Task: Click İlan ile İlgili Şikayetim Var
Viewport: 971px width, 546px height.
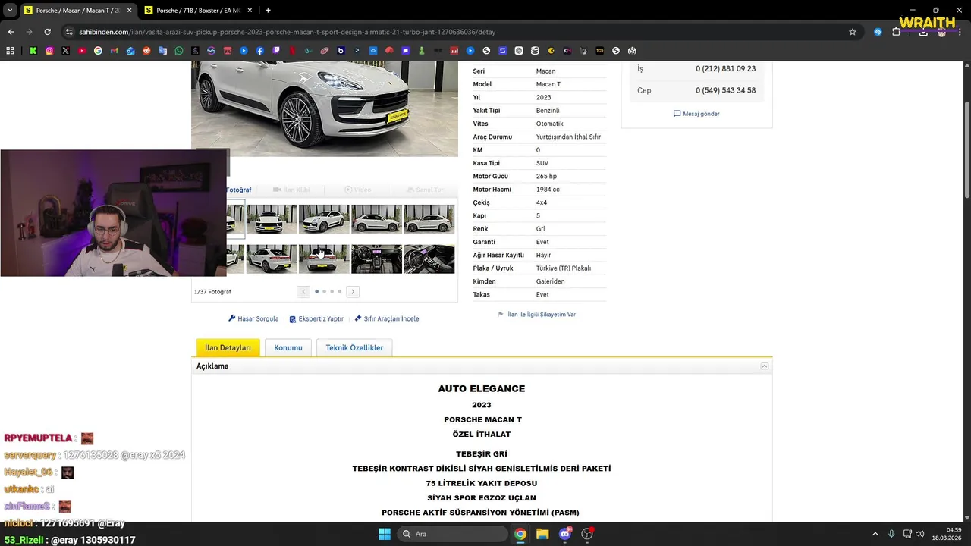Action: pos(536,314)
